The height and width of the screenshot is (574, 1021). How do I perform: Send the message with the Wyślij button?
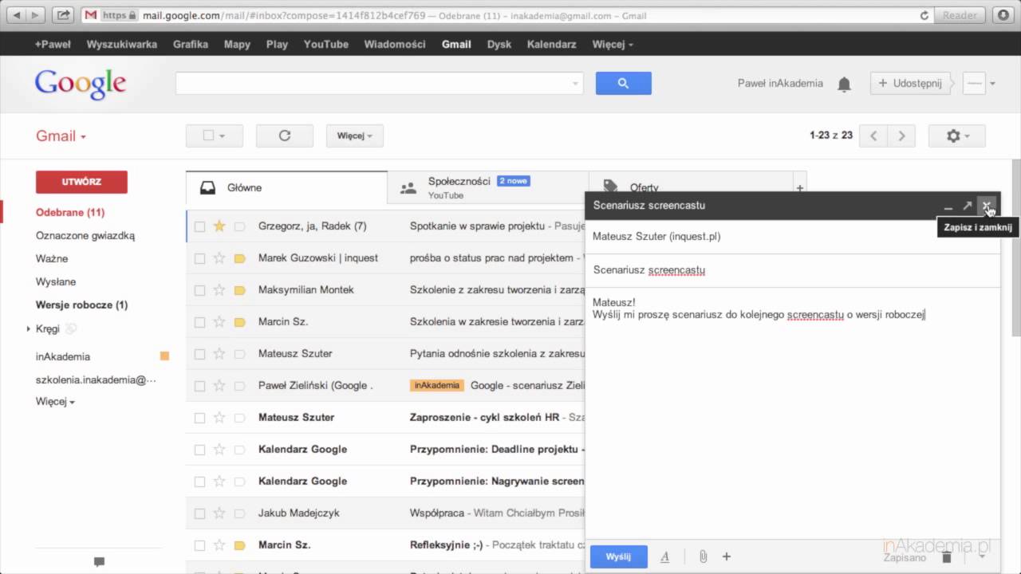click(x=618, y=556)
